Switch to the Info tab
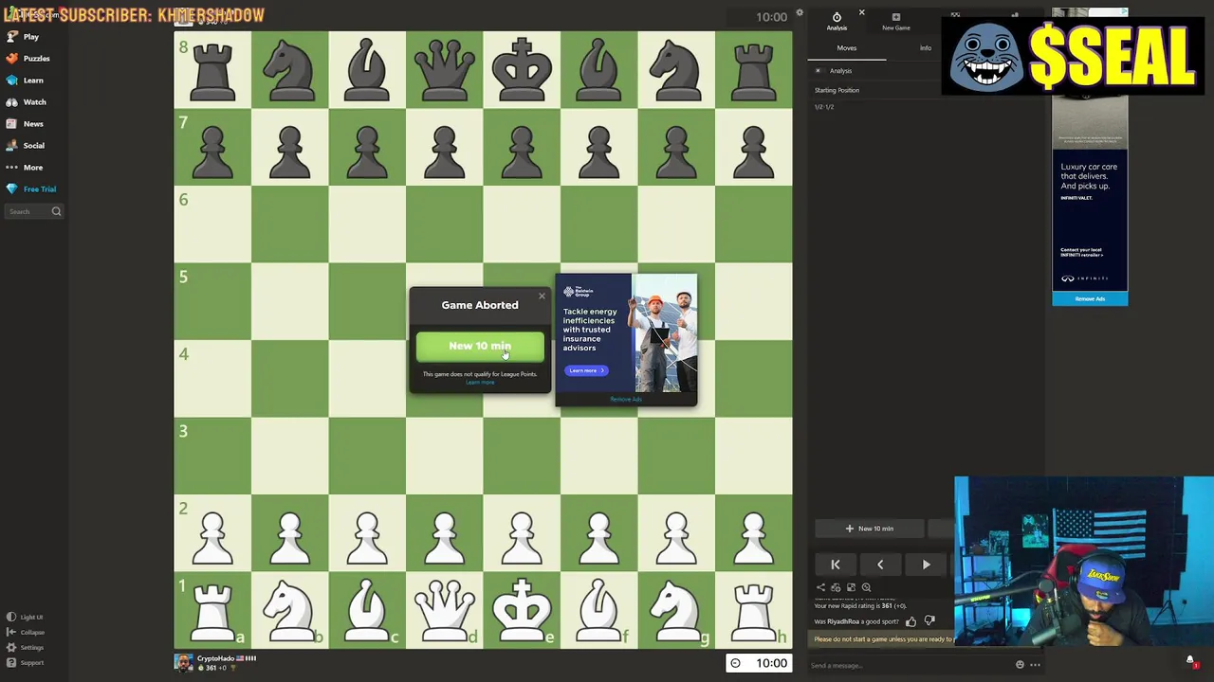Viewport: 1214px width, 682px height. click(925, 48)
